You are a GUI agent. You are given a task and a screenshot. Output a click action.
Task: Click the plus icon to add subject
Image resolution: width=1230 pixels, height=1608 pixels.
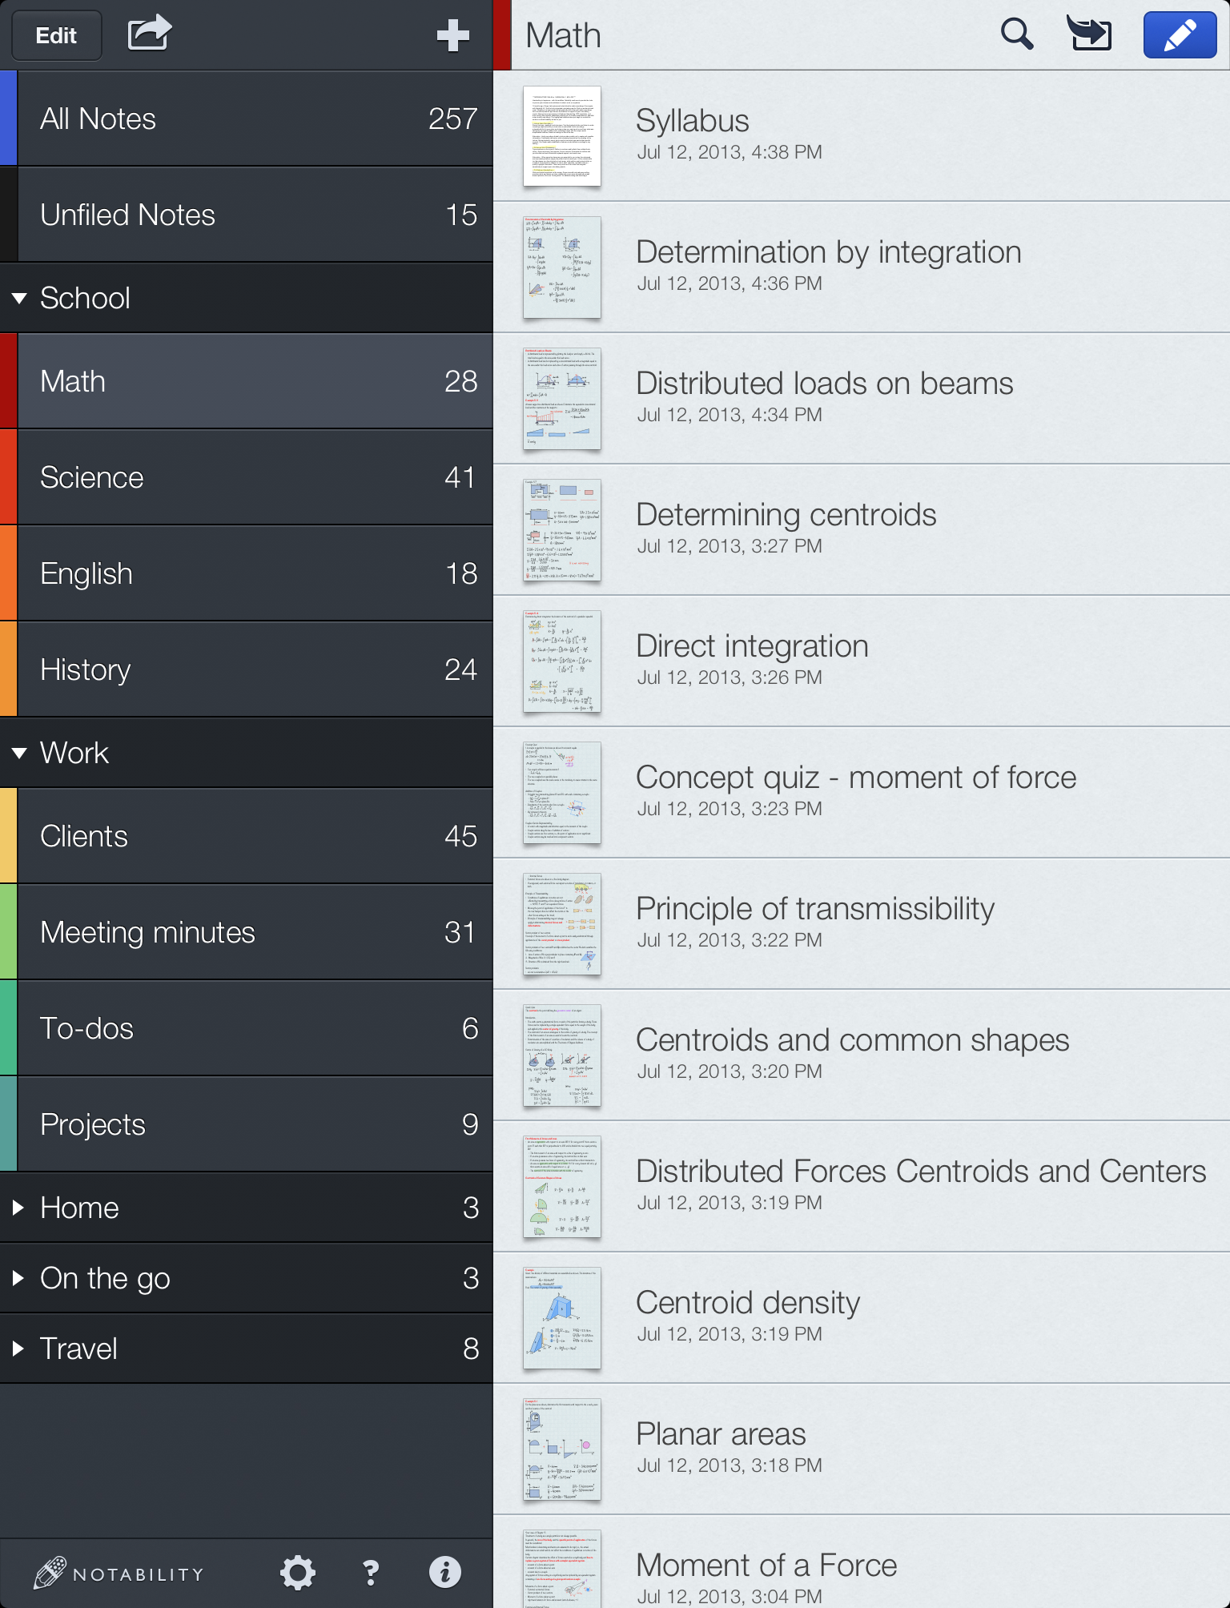[x=452, y=35]
